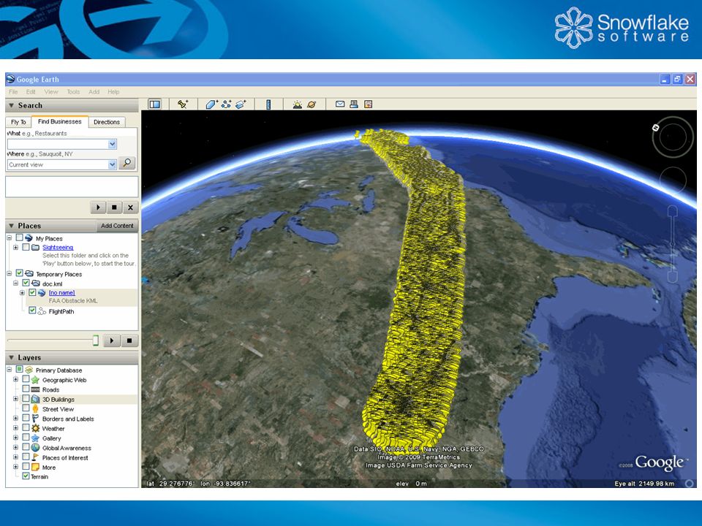Screen dimensions: 702x526
Task: Toggle the sidebar panel icon
Action: tap(155, 104)
